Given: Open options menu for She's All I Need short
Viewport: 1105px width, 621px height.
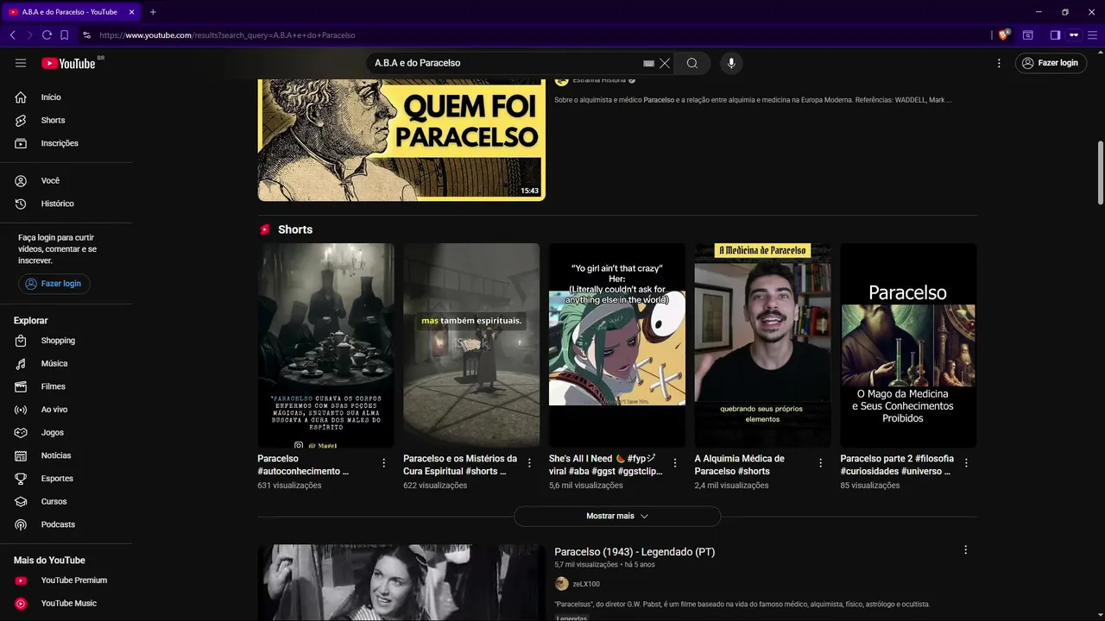Looking at the screenshot, I should [675, 463].
